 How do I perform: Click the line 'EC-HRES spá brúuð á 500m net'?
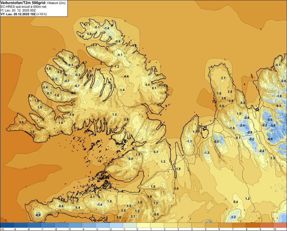(x=23, y=7)
